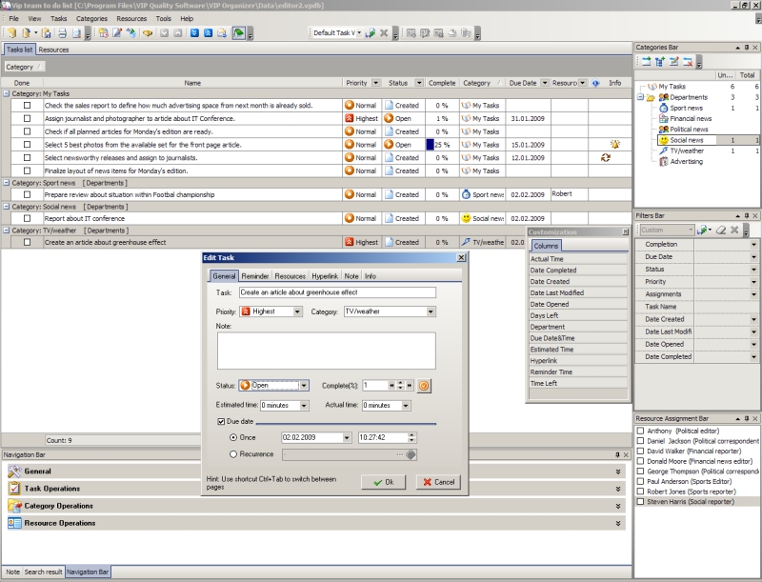Select the Recurrence radio button
The width and height of the screenshot is (762, 582).
[x=234, y=454]
